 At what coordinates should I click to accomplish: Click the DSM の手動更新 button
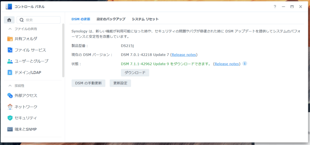pos(88,83)
